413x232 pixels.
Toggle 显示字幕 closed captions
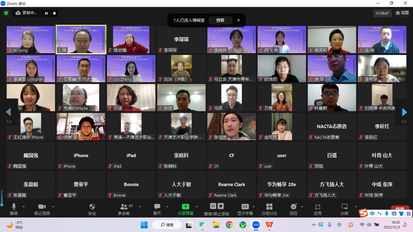pos(245,207)
